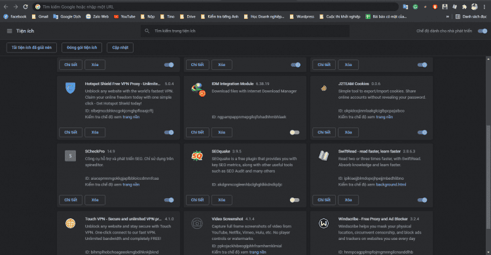Open the hamburger main menu icon
The height and width of the screenshot is (255, 491).
coord(9,31)
